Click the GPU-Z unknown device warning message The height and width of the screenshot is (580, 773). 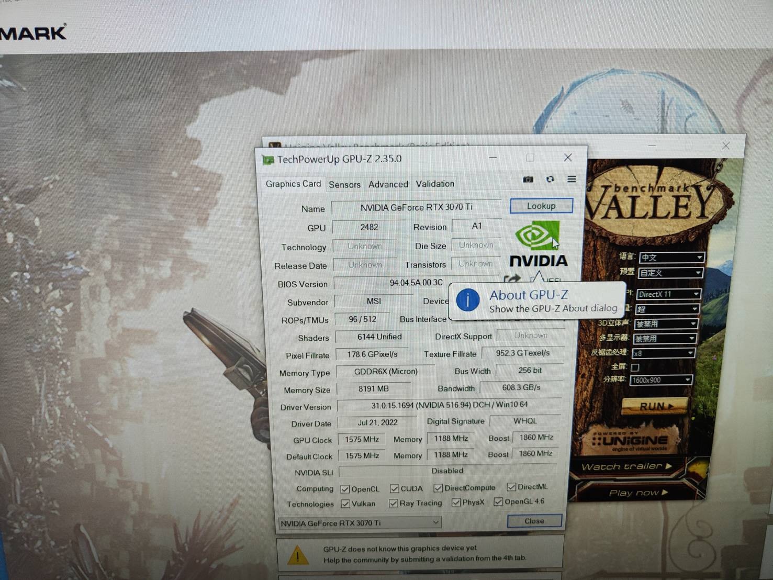point(424,554)
